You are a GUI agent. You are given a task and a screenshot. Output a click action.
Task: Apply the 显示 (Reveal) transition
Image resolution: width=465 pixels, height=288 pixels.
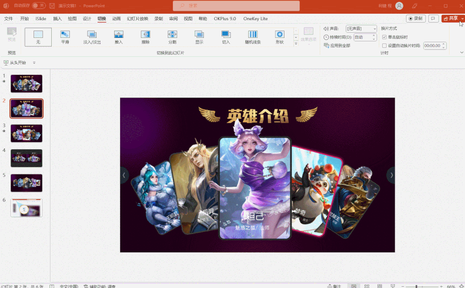[x=199, y=37]
